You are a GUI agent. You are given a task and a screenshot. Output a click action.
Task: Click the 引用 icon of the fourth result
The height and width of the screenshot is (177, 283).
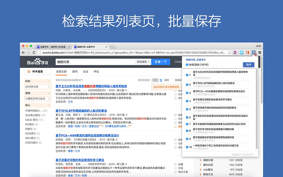tap(175, 168)
